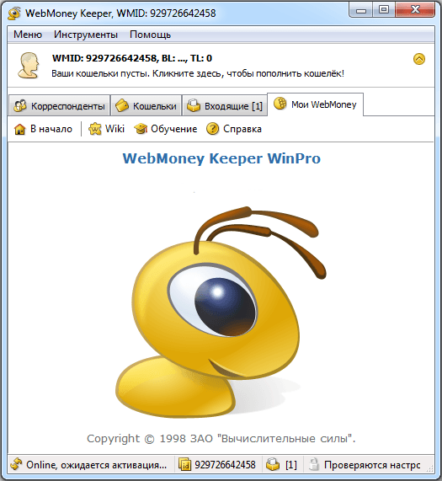This screenshot has height=481, width=442.
Task: Click the home house icon
Action: click(x=20, y=129)
